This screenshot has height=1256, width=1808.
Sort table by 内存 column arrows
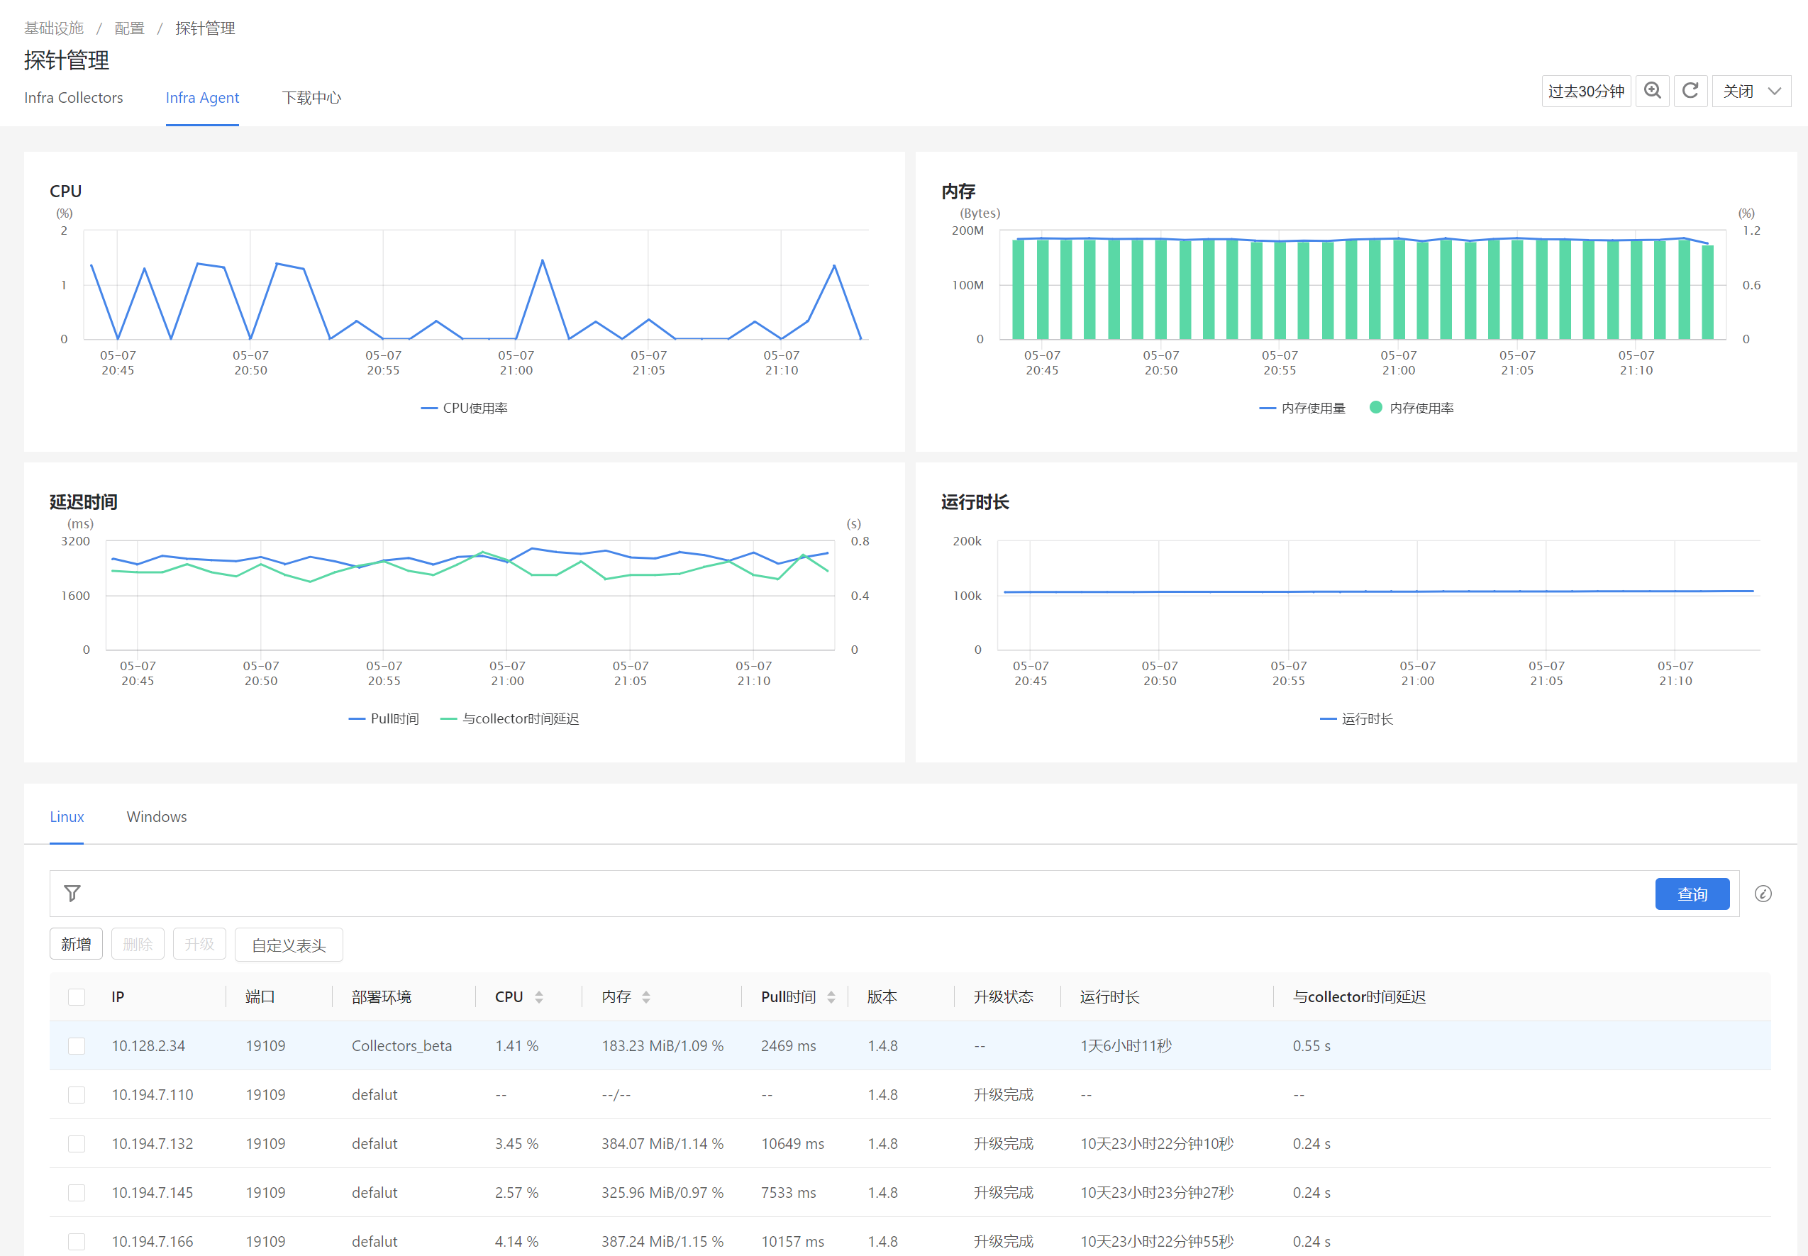(x=646, y=997)
